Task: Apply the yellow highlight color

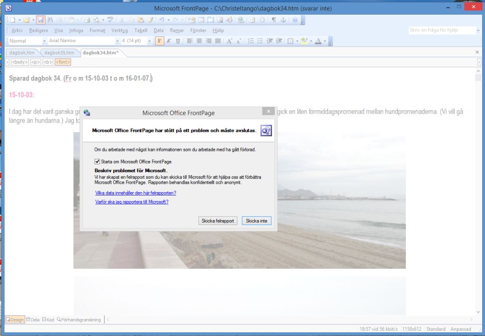Action: [x=305, y=41]
